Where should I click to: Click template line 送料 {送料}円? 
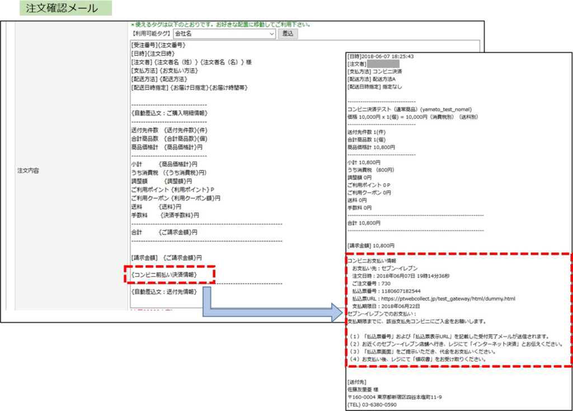coord(156,207)
